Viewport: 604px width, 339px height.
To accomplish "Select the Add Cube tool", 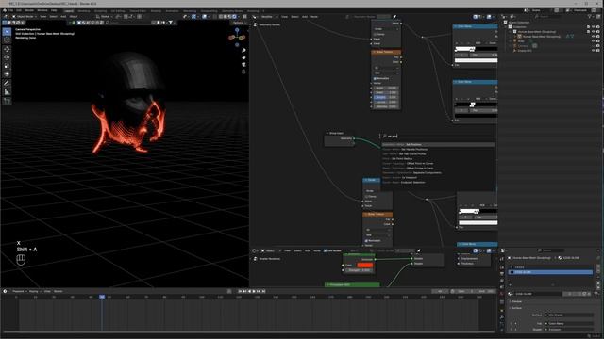I will (x=7, y=101).
